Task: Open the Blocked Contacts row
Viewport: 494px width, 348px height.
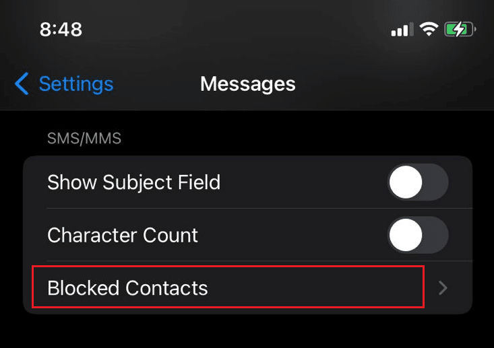Action: tap(247, 287)
